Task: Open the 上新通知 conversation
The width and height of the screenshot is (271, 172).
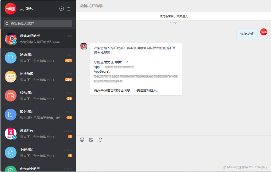Action: click(38, 153)
